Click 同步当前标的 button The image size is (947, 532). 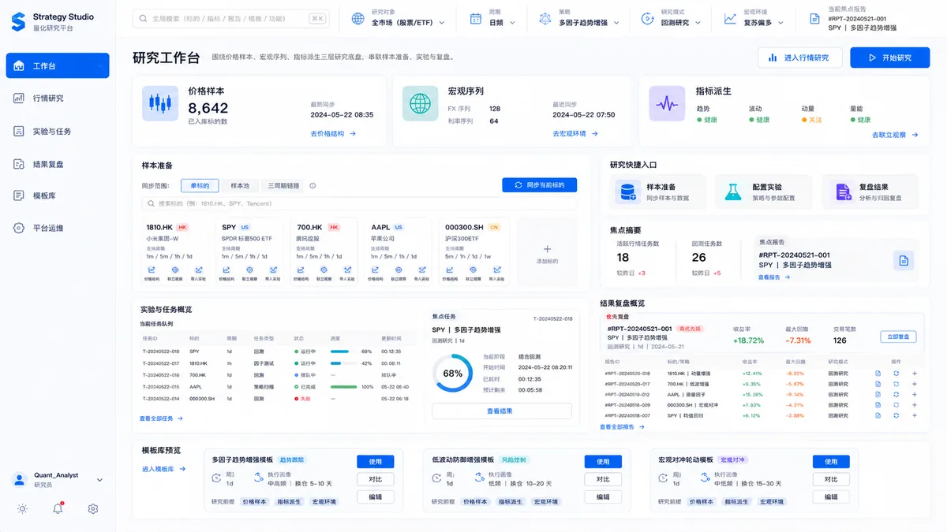(x=539, y=184)
